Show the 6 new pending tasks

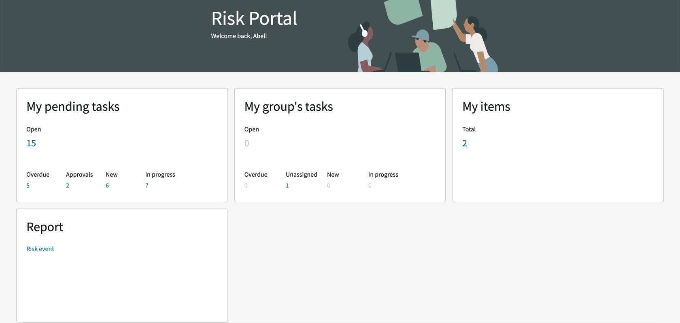[x=107, y=186]
